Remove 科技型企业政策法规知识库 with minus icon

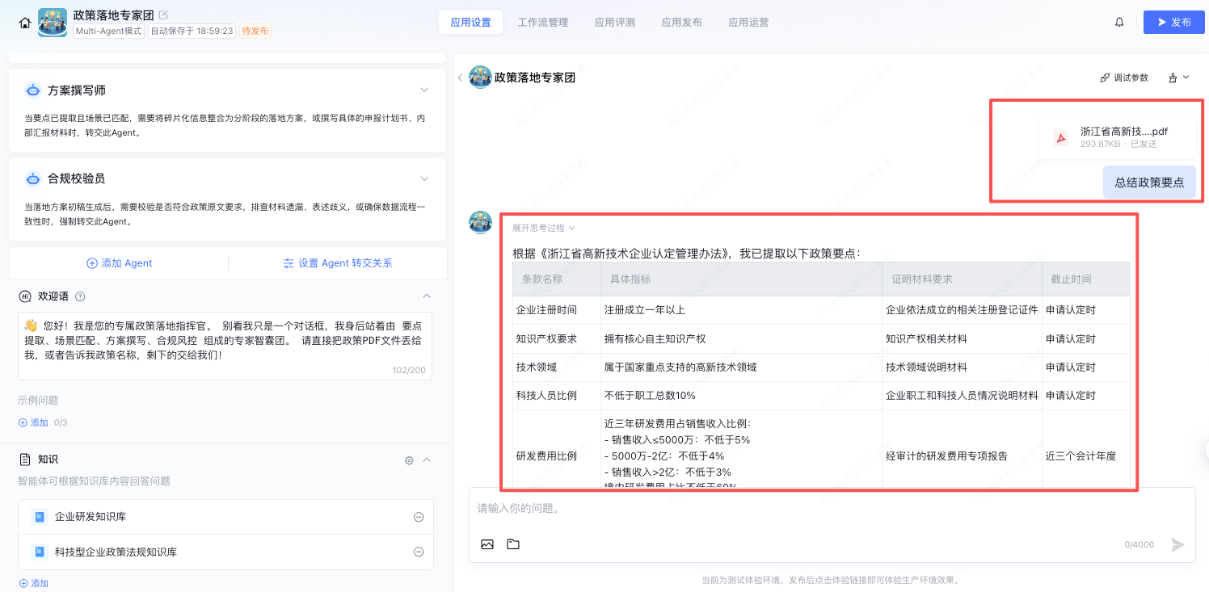click(419, 552)
